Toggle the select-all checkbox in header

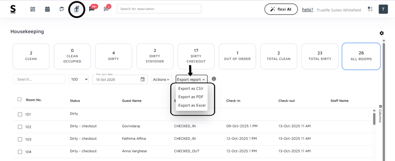[x=20, y=99]
